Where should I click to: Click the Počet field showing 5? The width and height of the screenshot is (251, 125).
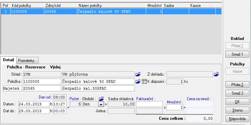(75, 104)
